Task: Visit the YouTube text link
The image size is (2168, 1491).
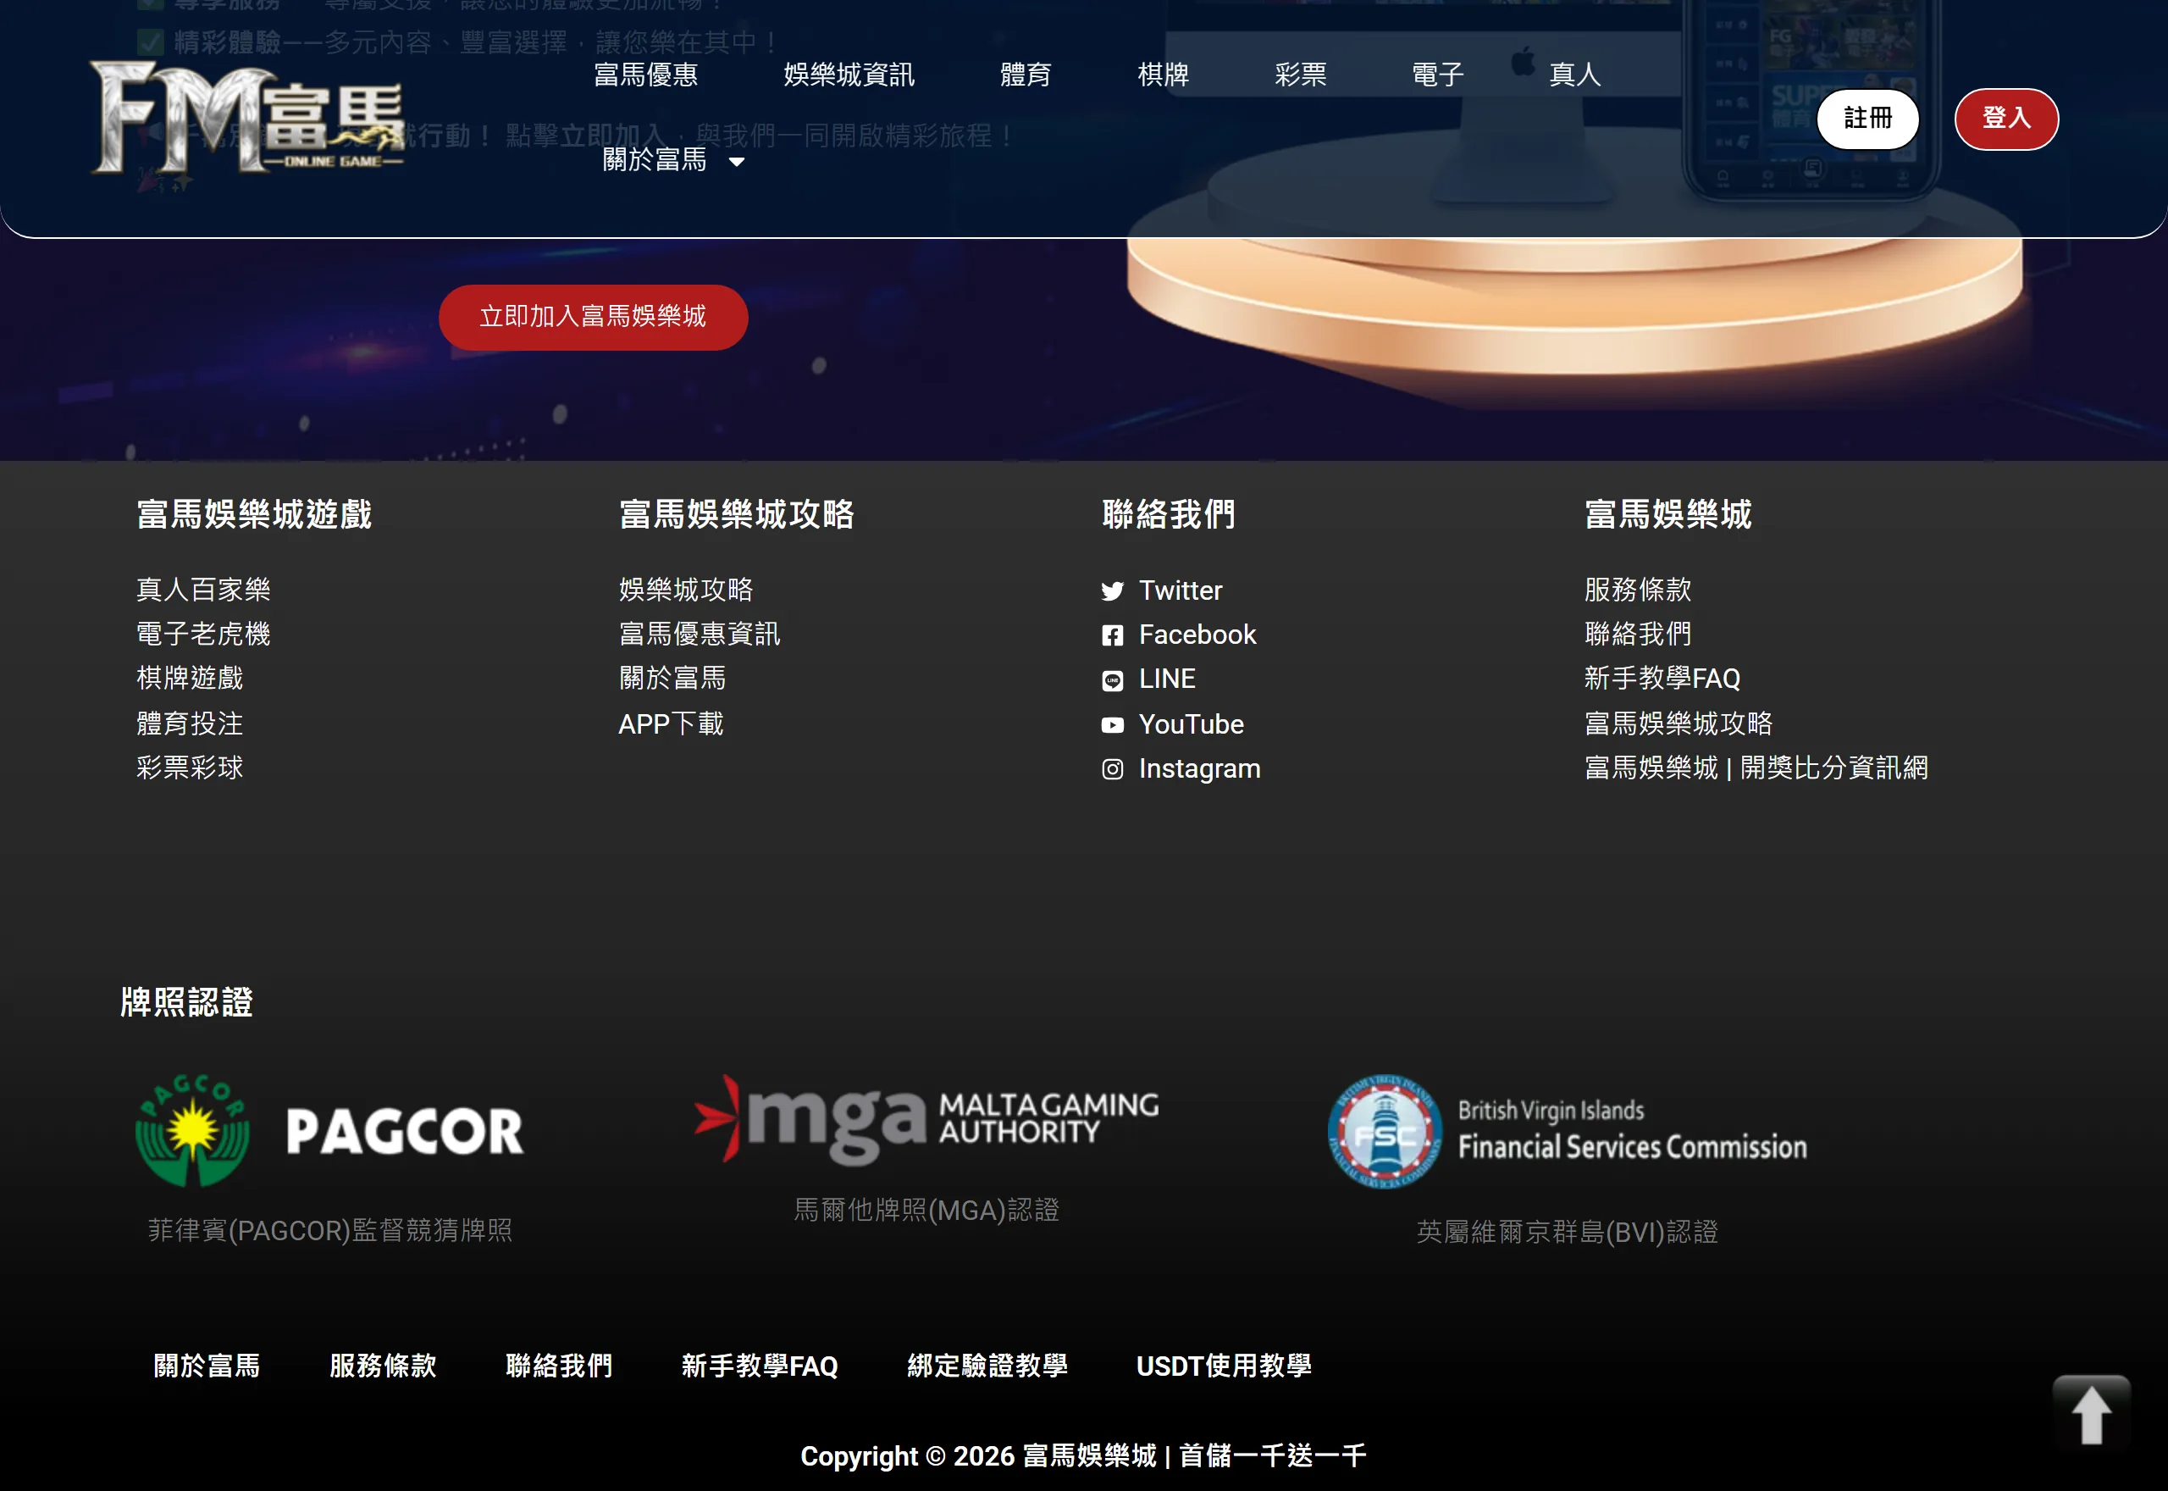Action: click(1192, 725)
